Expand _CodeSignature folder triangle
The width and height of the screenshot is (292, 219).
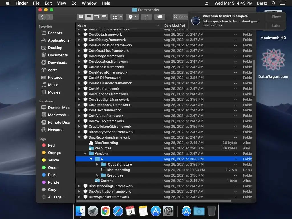pyautogui.click(x=97, y=165)
